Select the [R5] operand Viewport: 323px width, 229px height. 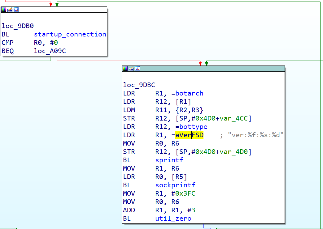(x=179, y=177)
